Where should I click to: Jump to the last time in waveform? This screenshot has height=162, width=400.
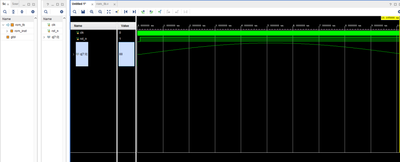click(x=134, y=12)
